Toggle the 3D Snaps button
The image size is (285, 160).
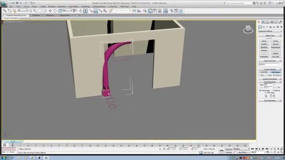pyautogui.click(x=91, y=11)
